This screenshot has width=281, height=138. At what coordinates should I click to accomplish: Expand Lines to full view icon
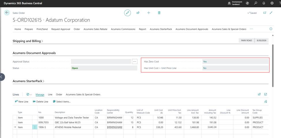click(266, 94)
